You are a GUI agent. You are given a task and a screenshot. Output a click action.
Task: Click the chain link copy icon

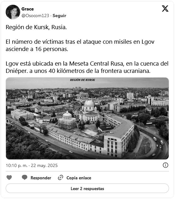coord(61,177)
